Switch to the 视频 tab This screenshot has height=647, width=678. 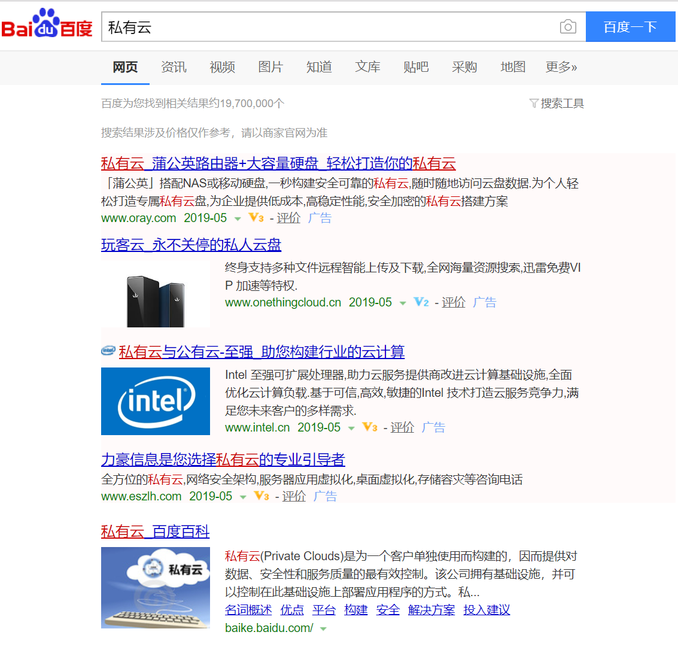222,67
